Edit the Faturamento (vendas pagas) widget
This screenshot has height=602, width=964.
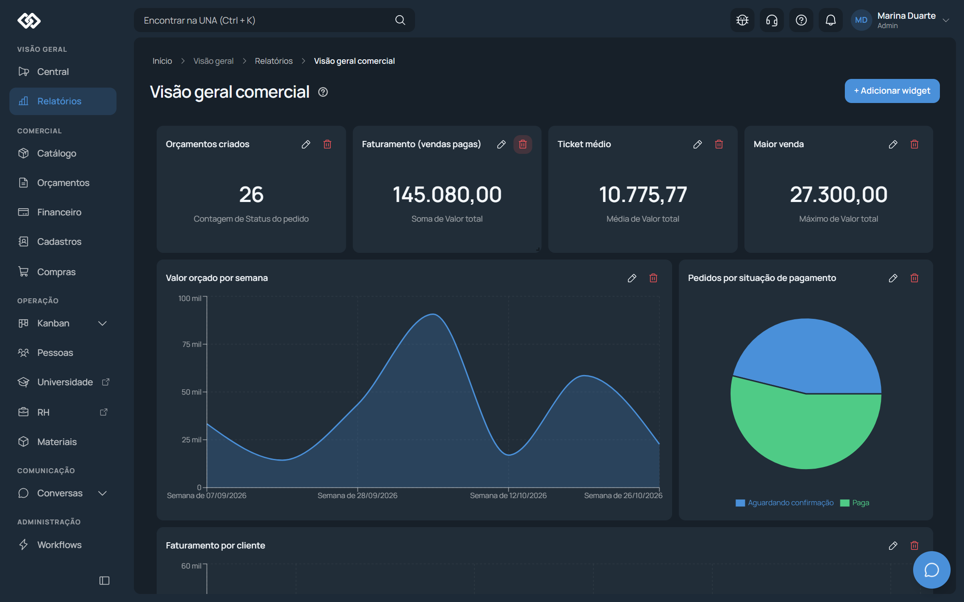[x=501, y=144]
